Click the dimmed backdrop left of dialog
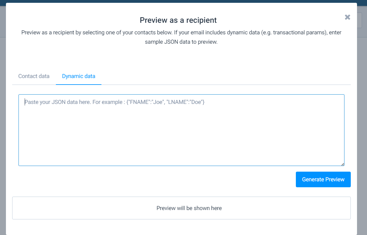The height and width of the screenshot is (235, 367). (3, 125)
